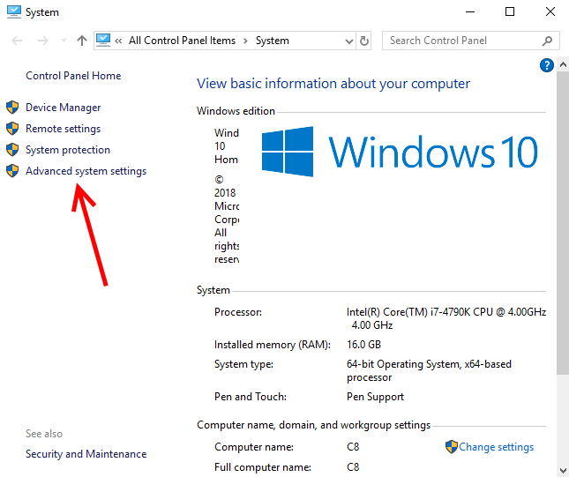This screenshot has width=569, height=477.
Task: Click the Change settings link
Action: click(x=496, y=447)
